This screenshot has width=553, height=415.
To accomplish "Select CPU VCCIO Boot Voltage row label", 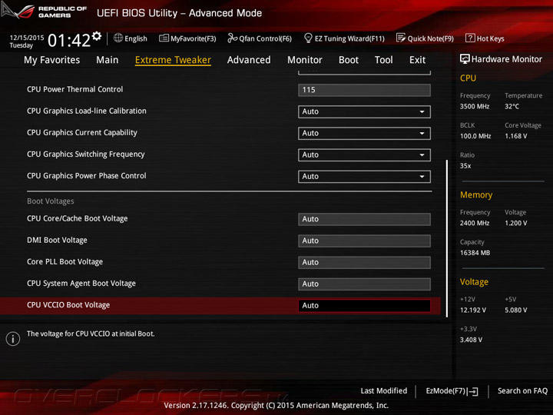I will pyautogui.click(x=68, y=305).
